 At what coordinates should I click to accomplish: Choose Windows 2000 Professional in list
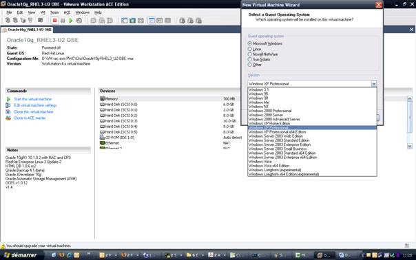coord(312,111)
